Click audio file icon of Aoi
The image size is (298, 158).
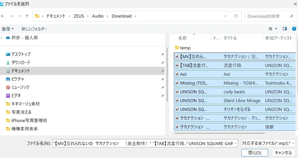pos(177,74)
